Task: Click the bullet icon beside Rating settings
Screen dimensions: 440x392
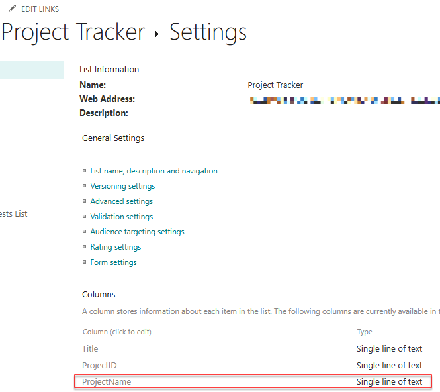Action: point(84,247)
